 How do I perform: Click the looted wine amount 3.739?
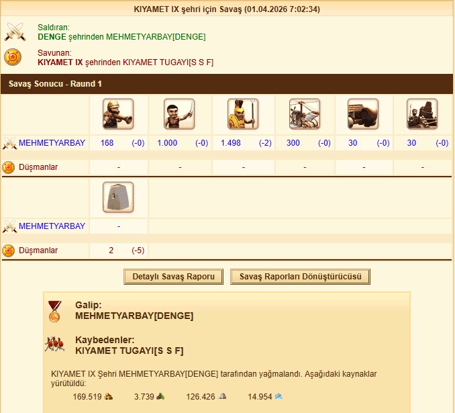tap(144, 397)
